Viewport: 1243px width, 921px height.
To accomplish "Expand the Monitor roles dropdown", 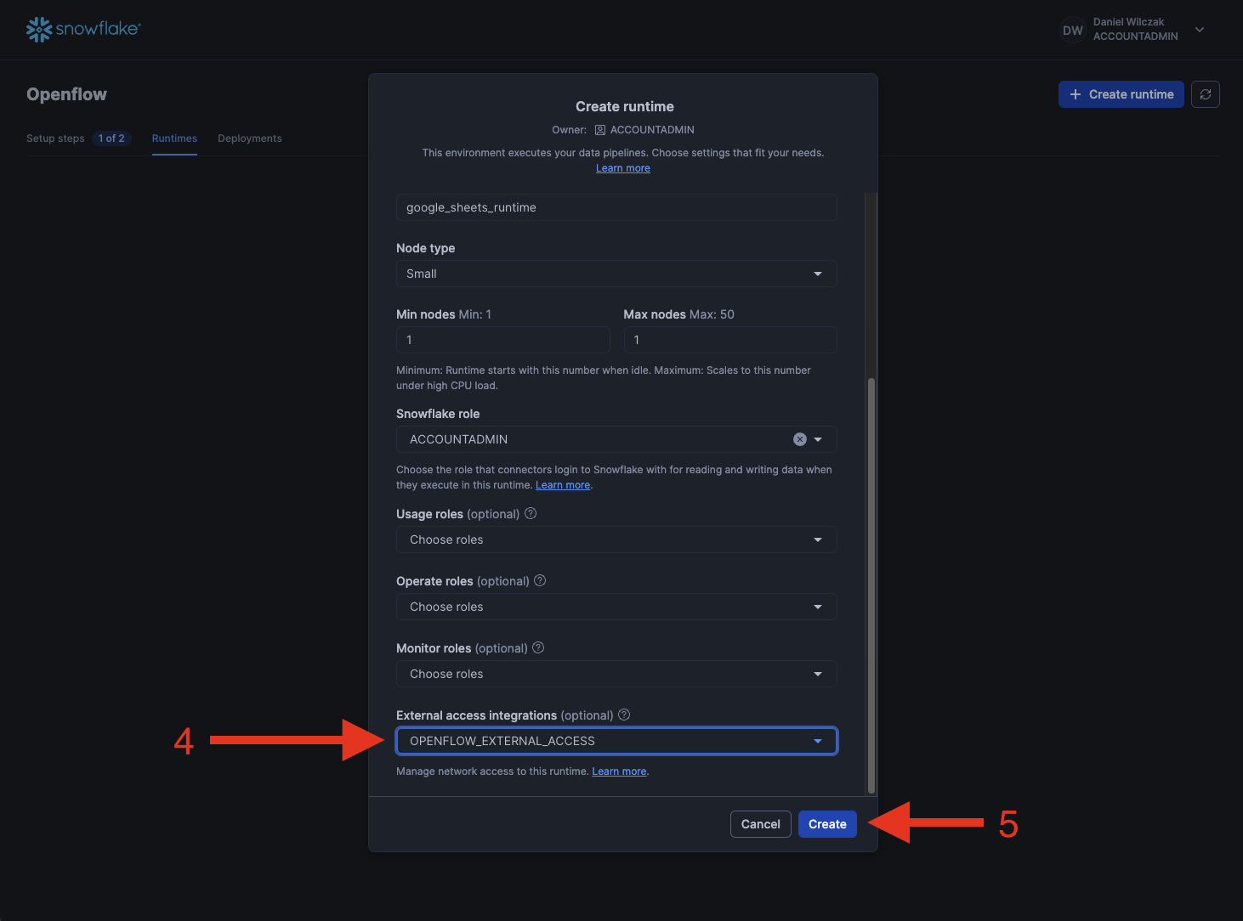I will click(x=616, y=674).
